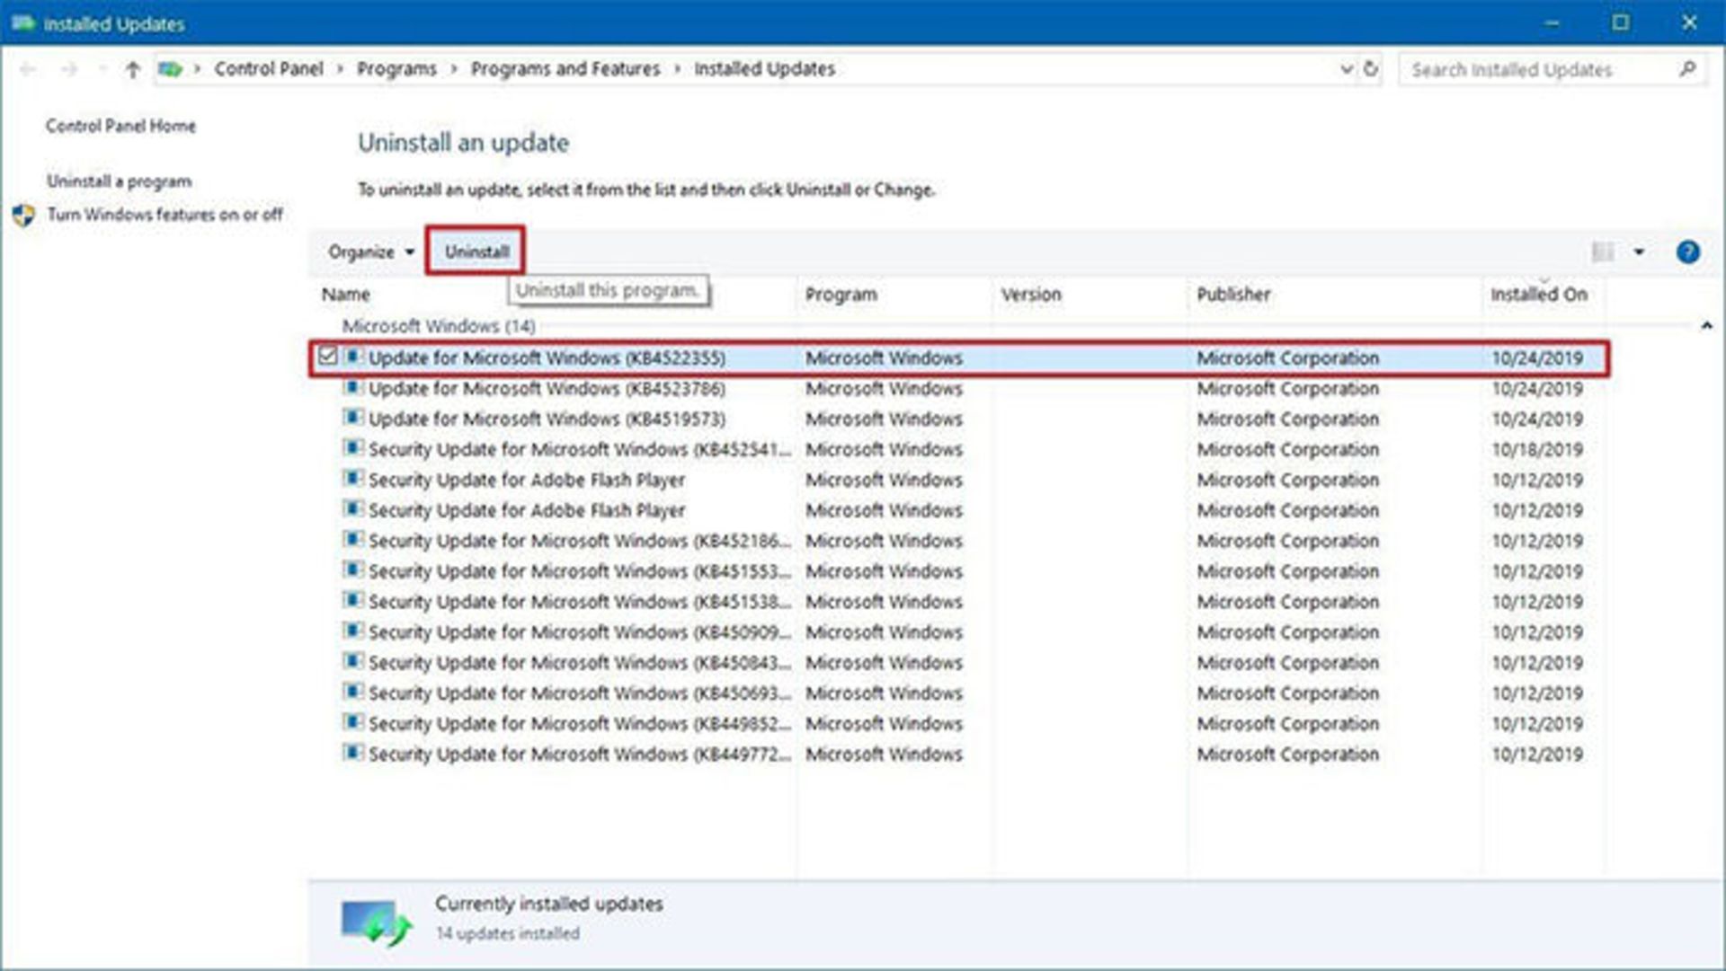Image resolution: width=1726 pixels, height=971 pixels.
Task: Click the Refresh button in address bar
Action: pyautogui.click(x=1370, y=68)
